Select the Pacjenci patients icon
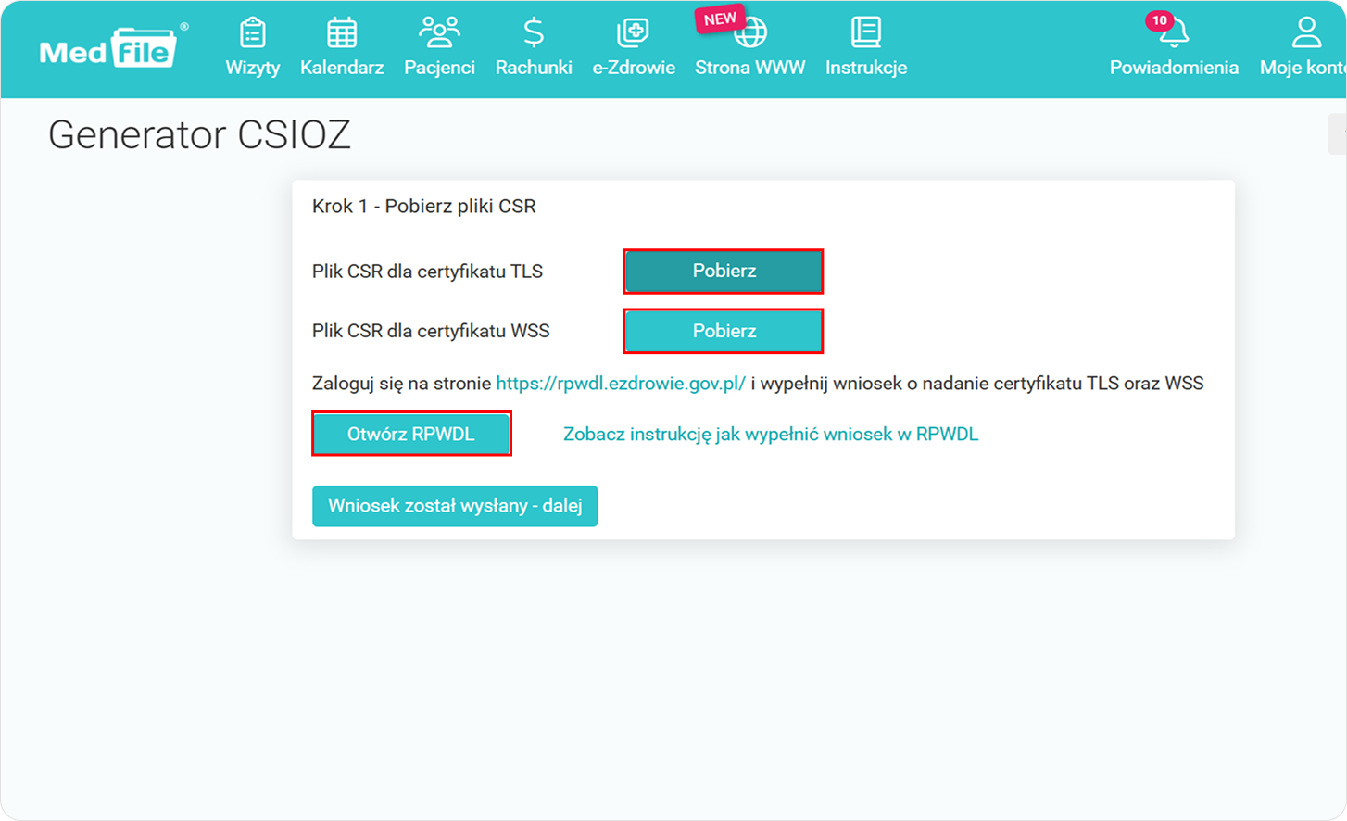 (438, 31)
